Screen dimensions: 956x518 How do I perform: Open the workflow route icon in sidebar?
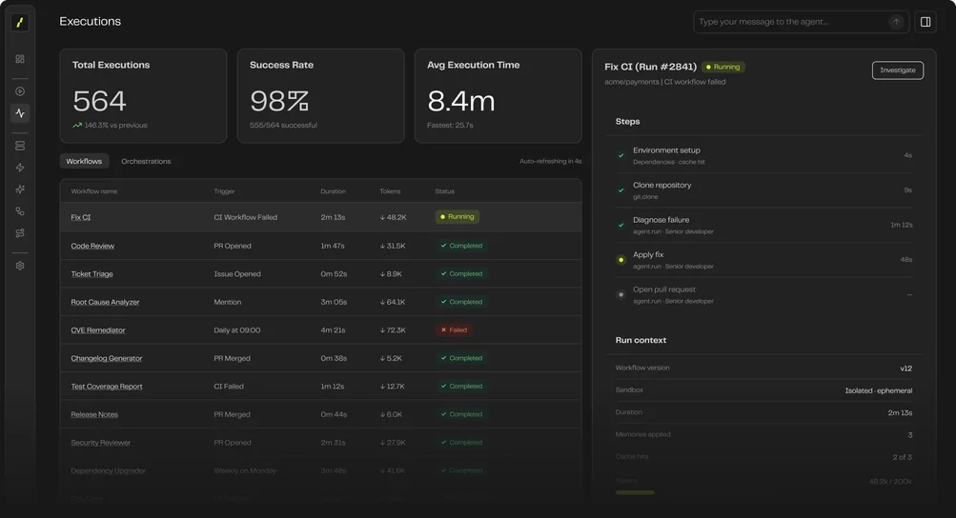pos(20,233)
